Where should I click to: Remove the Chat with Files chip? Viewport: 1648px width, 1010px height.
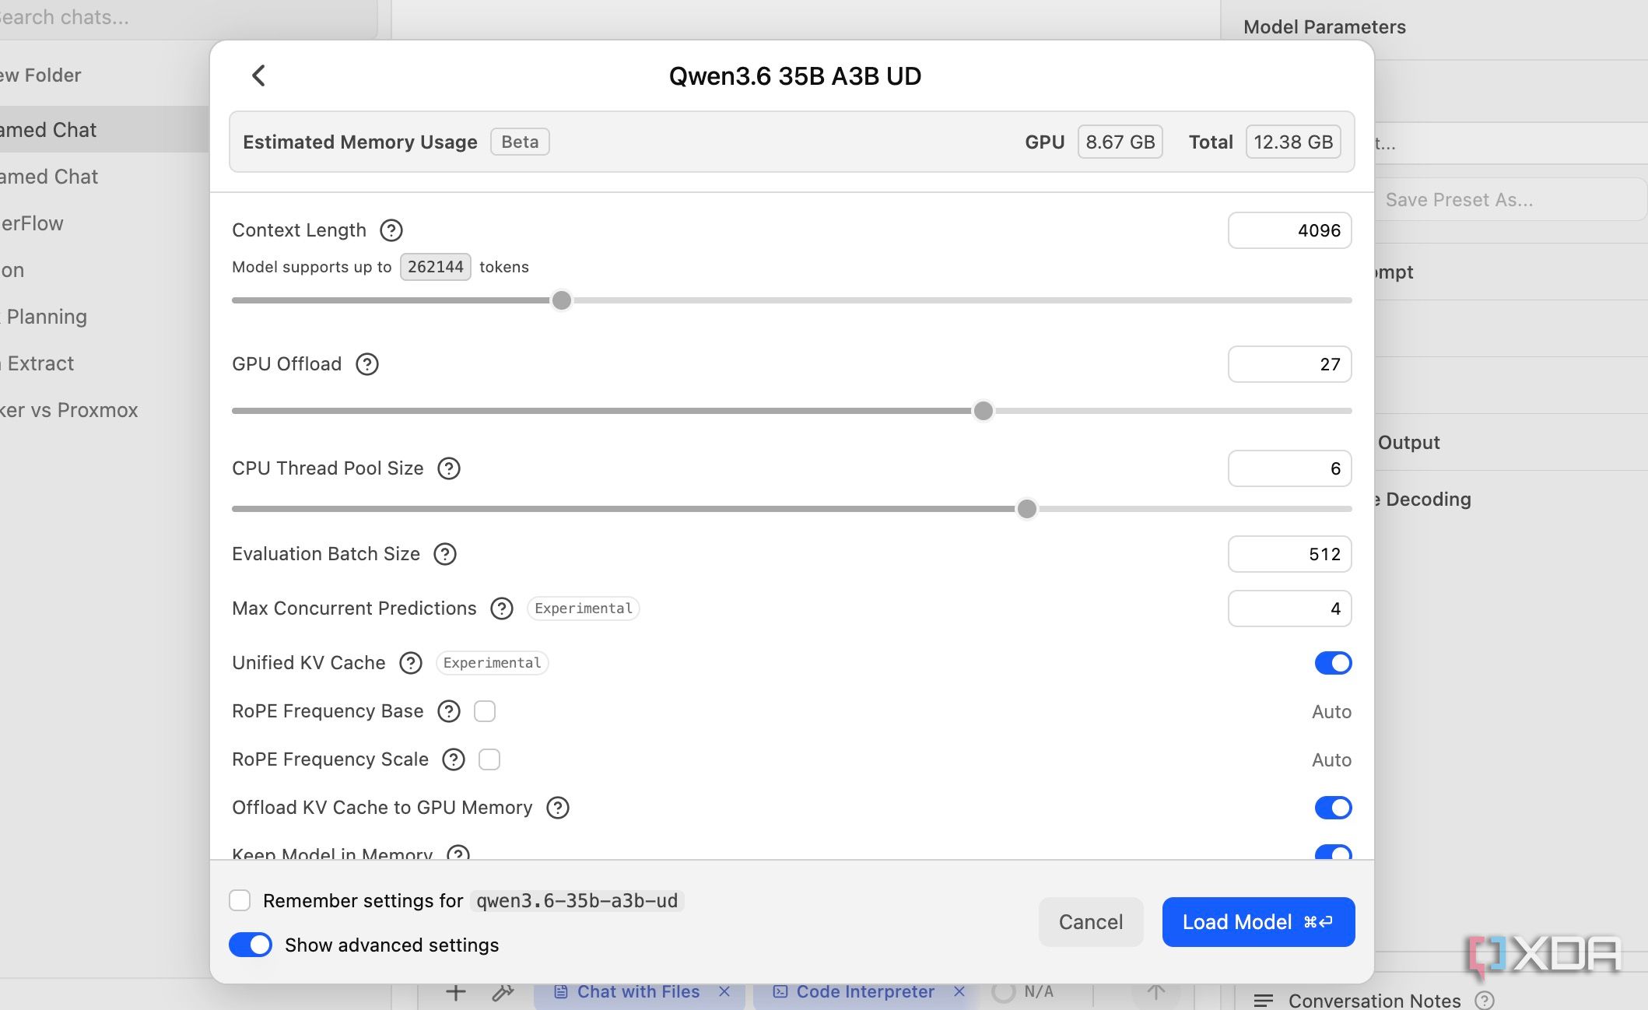coord(724,991)
